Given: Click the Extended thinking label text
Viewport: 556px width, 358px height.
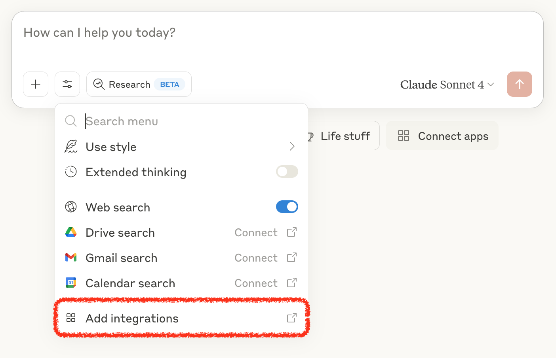Looking at the screenshot, I should 136,172.
